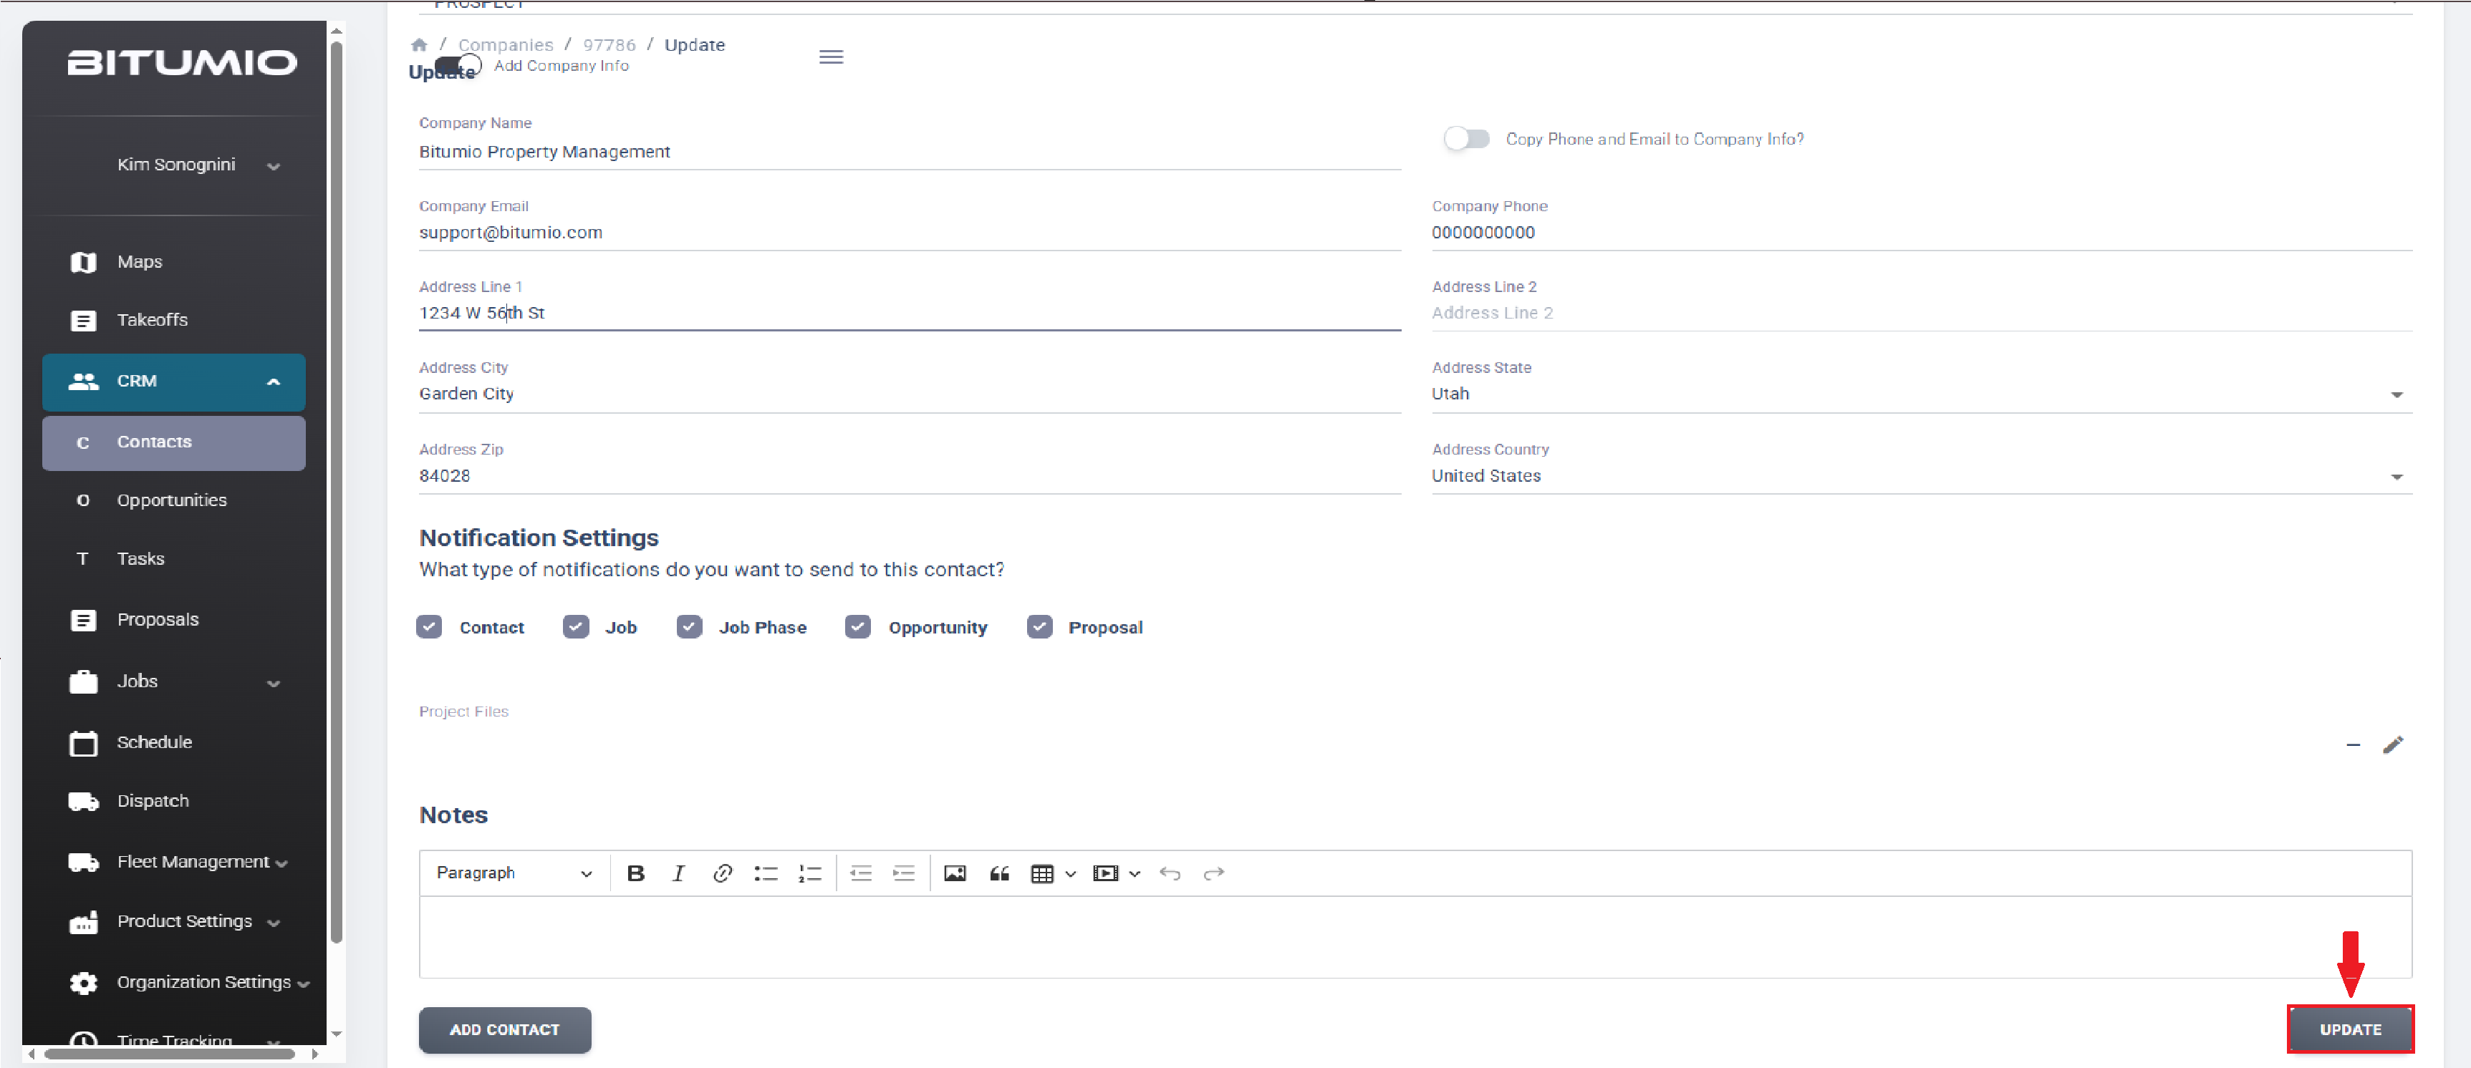Toggle the Add Company Info switch

pos(458,66)
